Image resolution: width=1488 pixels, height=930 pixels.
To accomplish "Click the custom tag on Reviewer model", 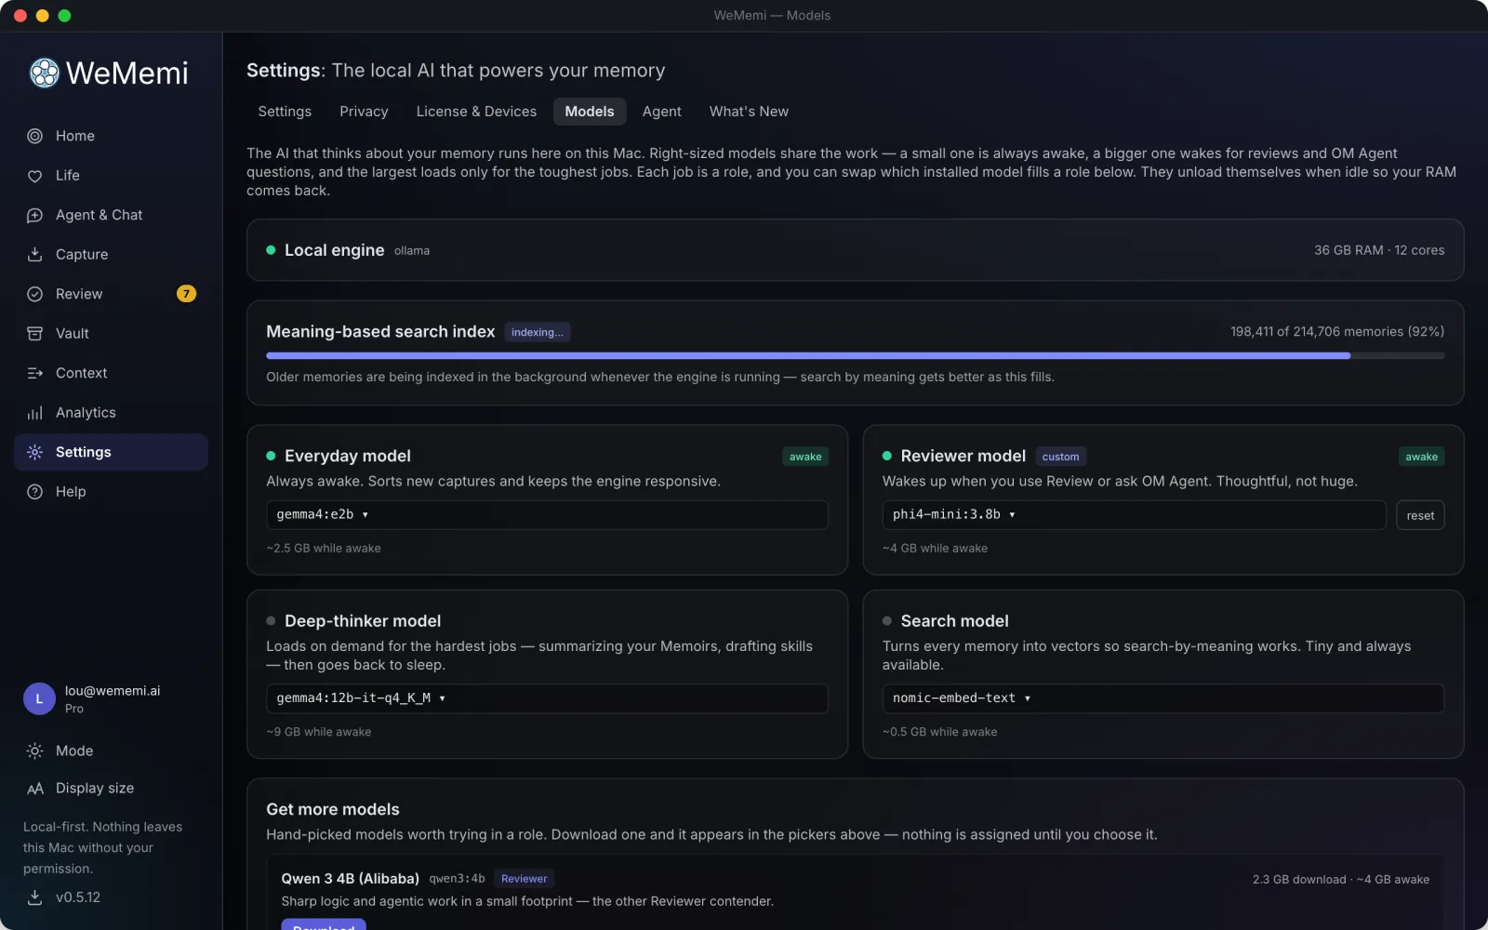I will 1060,457.
